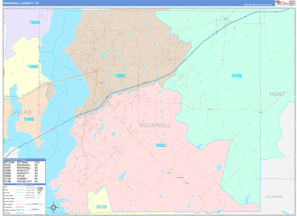Click the ROCKWALL county name label
The width and height of the screenshot is (297, 216).
coord(155,125)
